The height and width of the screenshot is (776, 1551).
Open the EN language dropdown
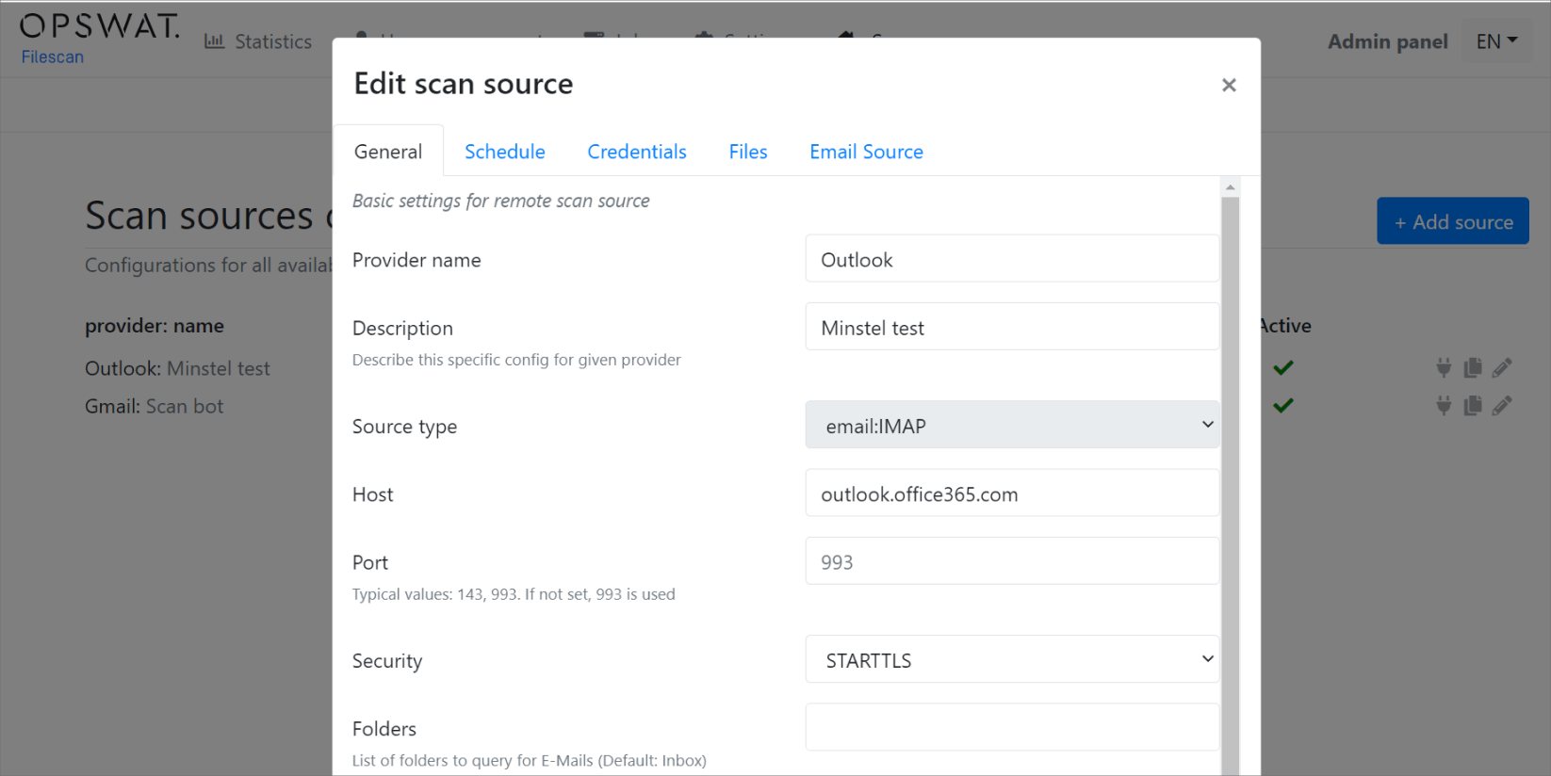pos(1496,41)
